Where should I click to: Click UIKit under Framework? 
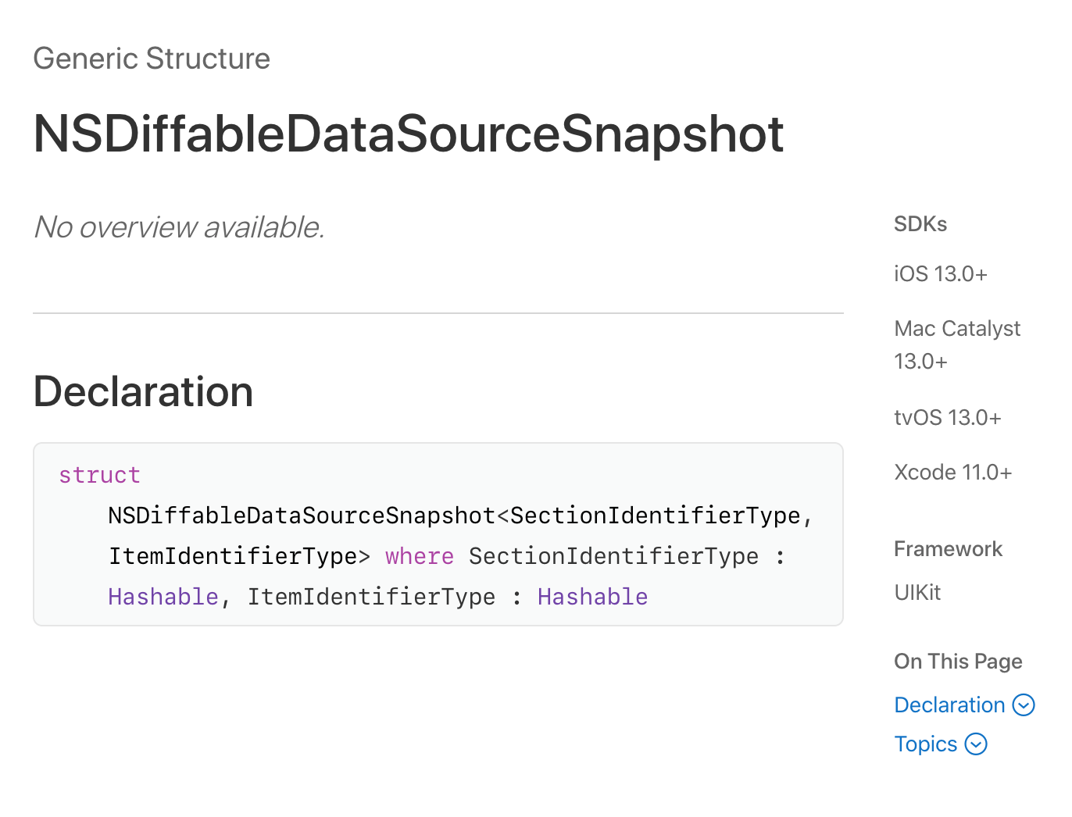coord(917,593)
